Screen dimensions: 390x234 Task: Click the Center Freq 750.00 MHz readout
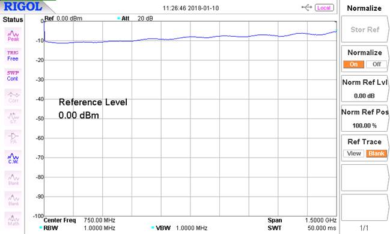point(79,220)
